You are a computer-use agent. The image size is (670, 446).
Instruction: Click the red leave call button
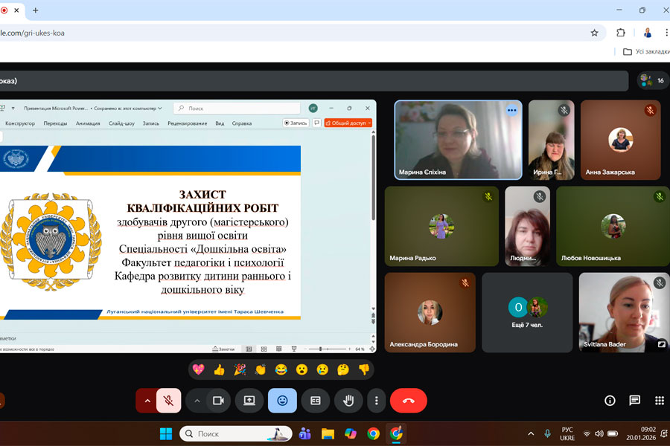(x=409, y=401)
